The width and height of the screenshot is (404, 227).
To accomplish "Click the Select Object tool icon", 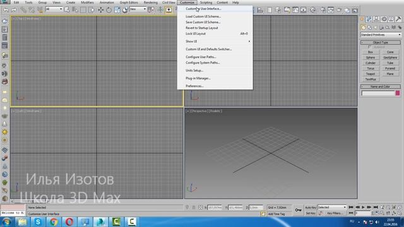I will pos(67,10).
